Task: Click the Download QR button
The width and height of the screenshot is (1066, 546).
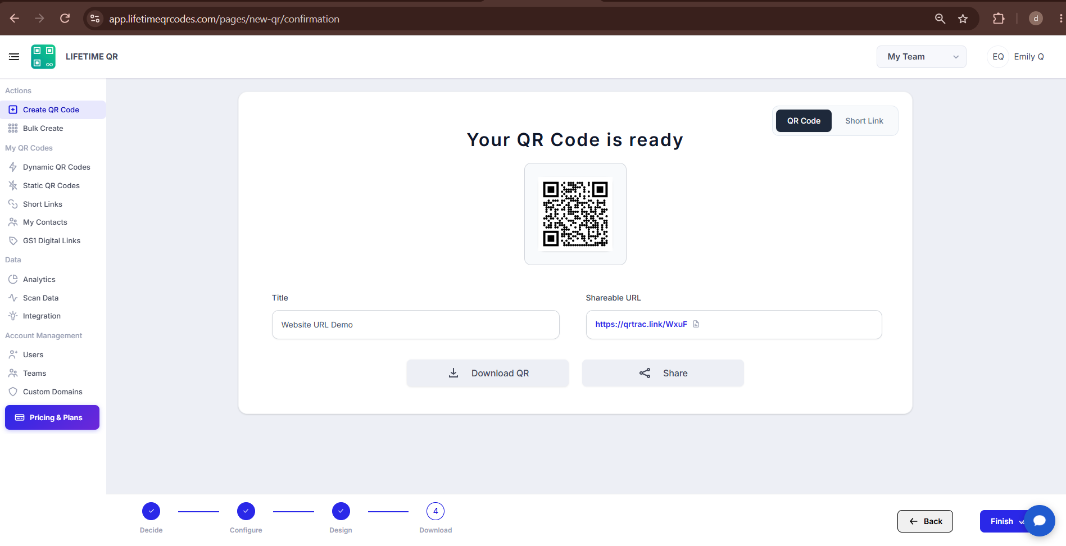Action: coord(488,373)
